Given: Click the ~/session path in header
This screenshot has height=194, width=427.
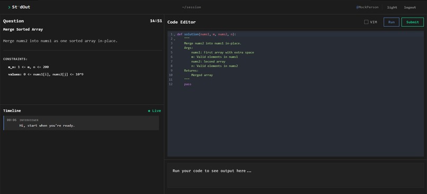Looking at the screenshot, I should coord(192,7).
